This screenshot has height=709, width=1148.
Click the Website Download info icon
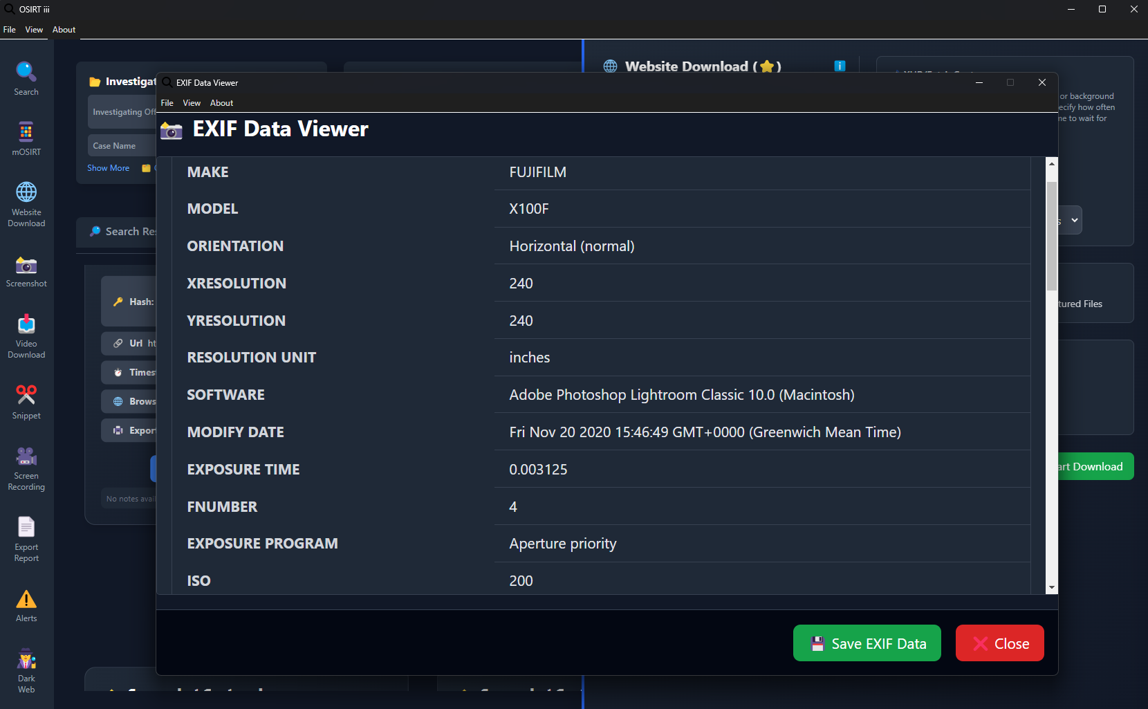pyautogui.click(x=840, y=66)
